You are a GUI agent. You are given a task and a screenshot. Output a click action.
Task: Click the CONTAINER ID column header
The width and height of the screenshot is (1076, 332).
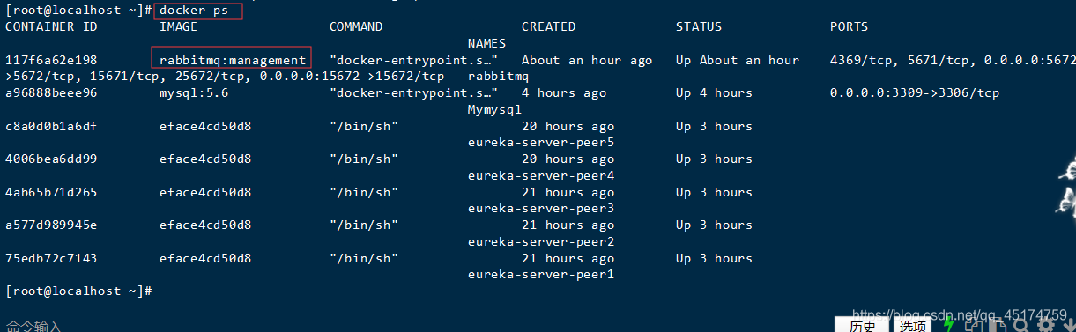coord(51,26)
